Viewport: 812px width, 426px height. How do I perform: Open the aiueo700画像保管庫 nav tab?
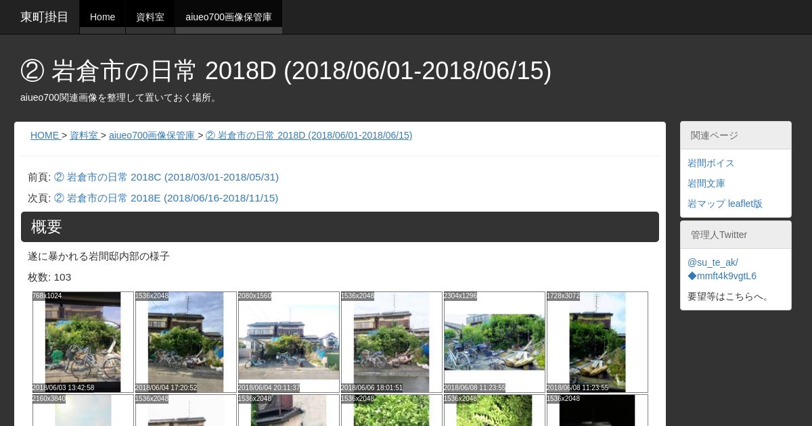(229, 17)
